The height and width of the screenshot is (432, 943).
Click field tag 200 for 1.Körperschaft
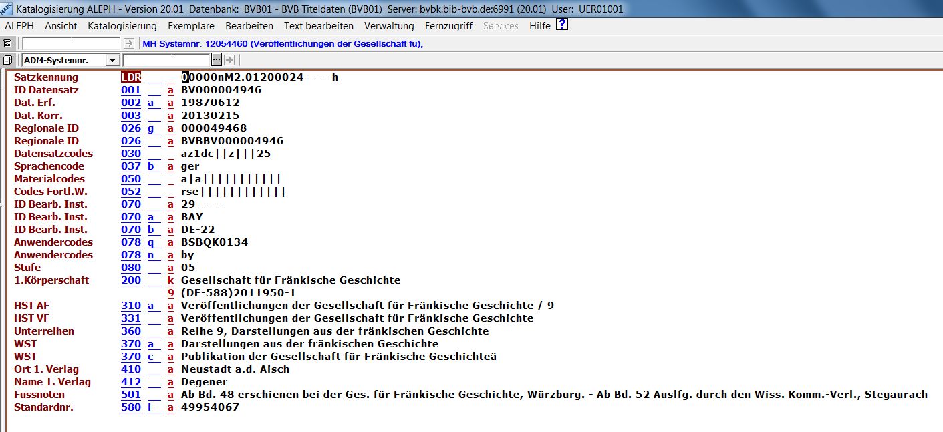point(131,280)
